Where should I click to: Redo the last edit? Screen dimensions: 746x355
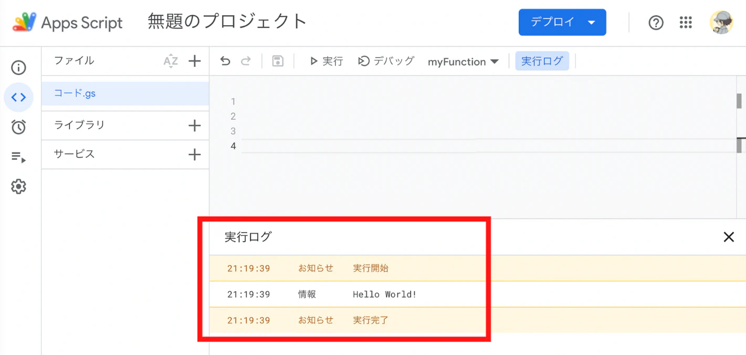pyautogui.click(x=245, y=61)
